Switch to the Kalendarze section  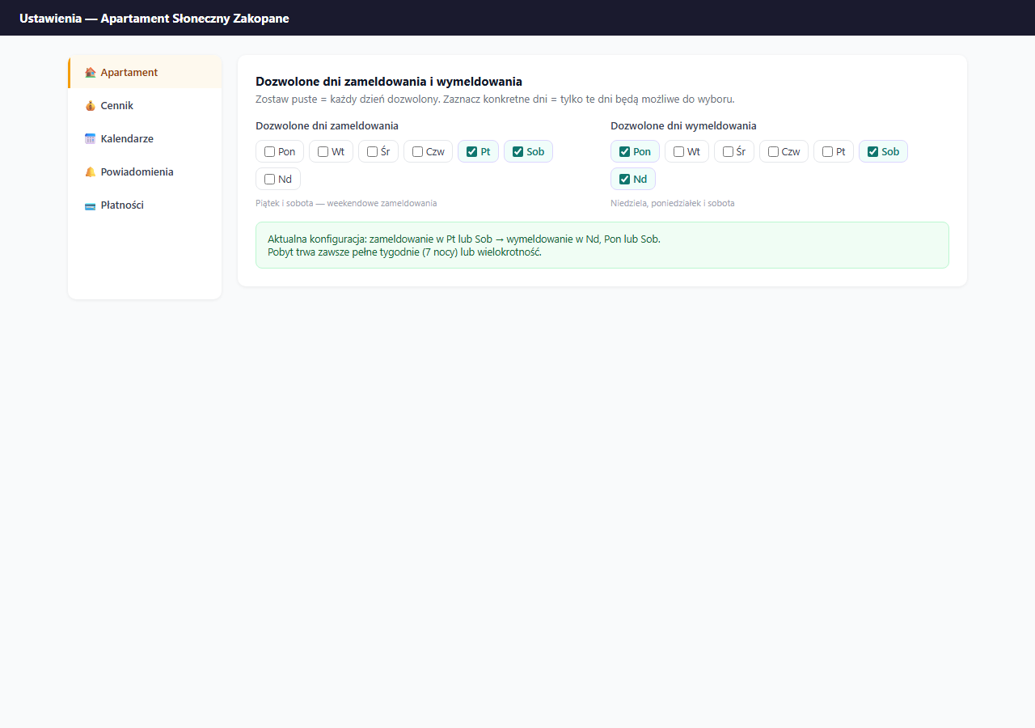click(x=145, y=138)
